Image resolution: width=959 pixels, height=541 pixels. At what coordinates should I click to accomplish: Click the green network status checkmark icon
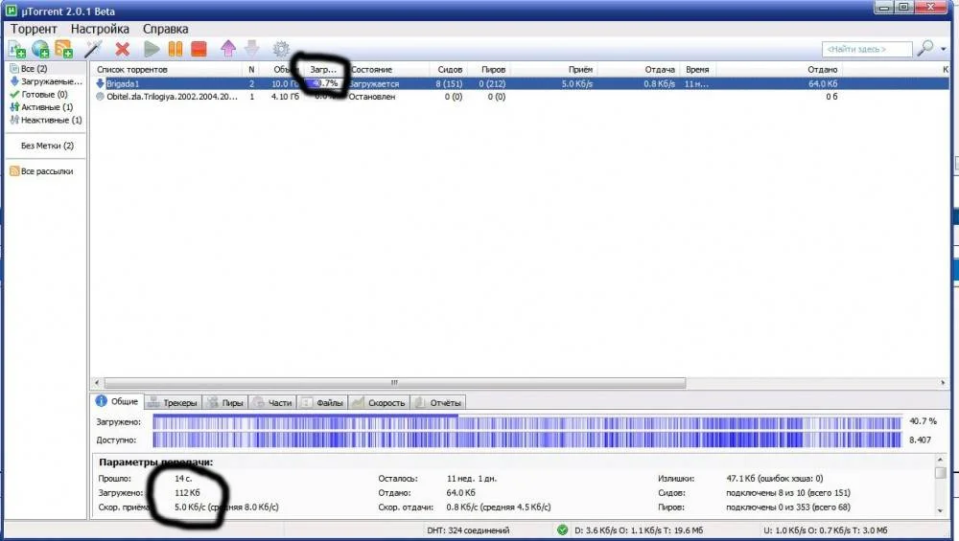click(x=562, y=530)
